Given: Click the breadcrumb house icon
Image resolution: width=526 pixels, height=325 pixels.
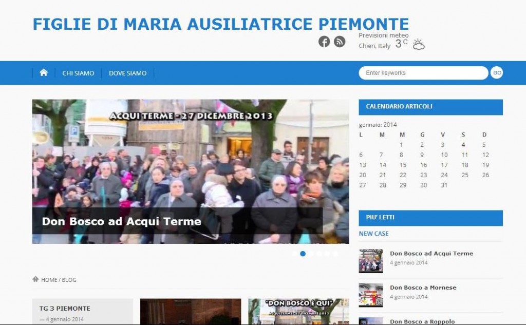Looking at the screenshot, I should pos(35,279).
